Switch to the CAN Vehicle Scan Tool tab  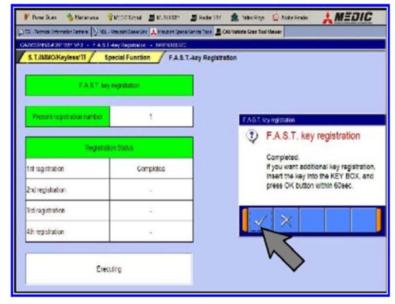click(x=249, y=32)
